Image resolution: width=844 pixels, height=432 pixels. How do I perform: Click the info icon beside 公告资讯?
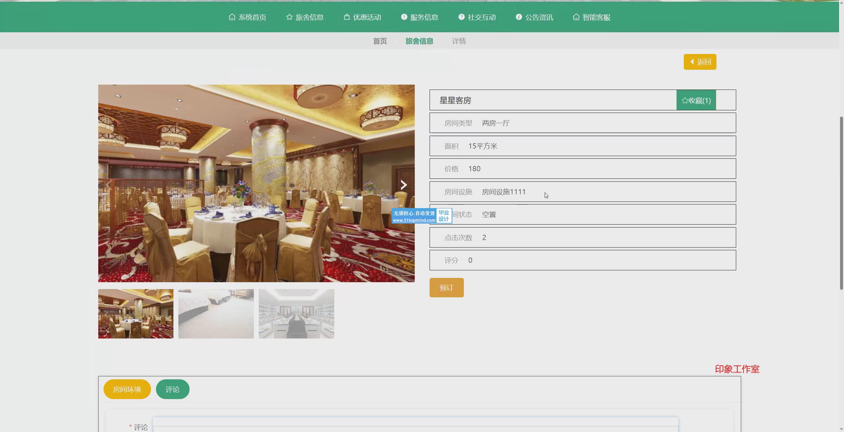coord(519,17)
